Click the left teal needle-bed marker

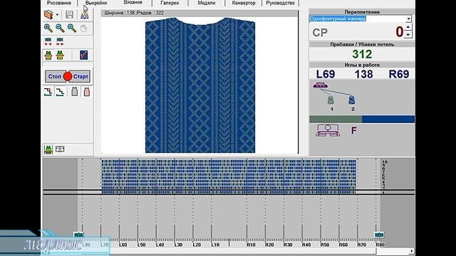click(x=78, y=235)
